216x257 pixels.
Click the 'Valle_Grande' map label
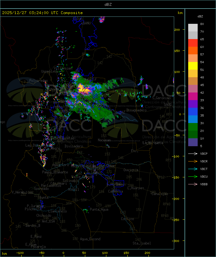(82, 177)
